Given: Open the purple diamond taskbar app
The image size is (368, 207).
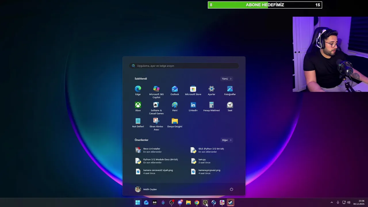Looking at the screenshot, I should coord(163,202).
